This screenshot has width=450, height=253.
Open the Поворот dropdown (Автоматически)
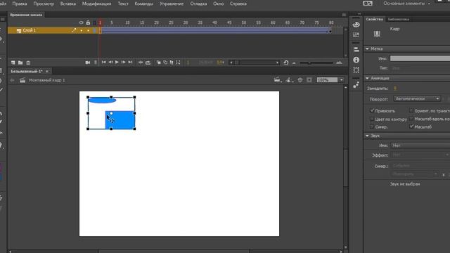pos(417,98)
